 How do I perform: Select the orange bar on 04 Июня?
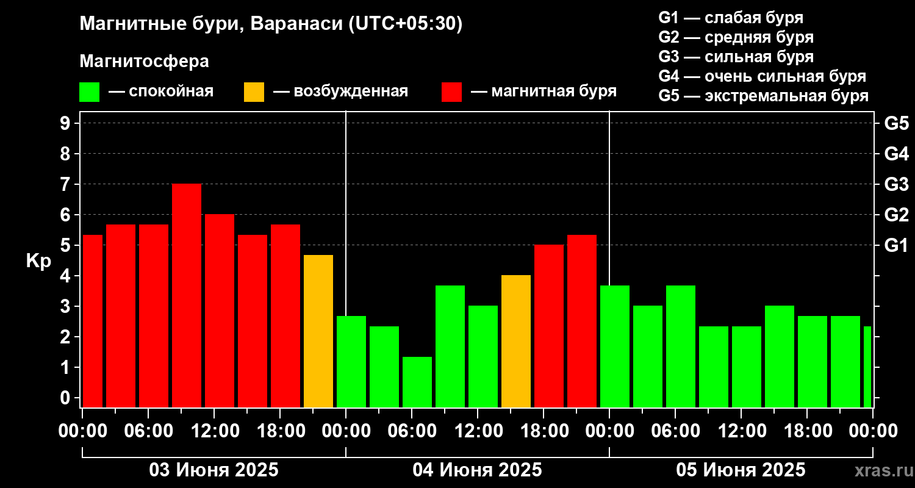click(x=516, y=342)
